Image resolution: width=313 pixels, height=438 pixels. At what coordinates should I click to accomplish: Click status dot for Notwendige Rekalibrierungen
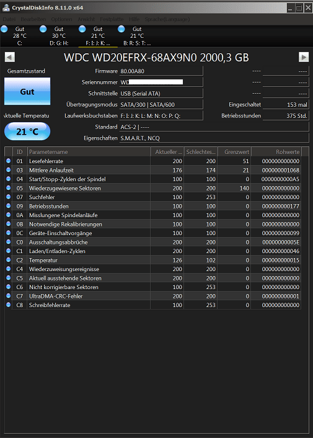click(x=9, y=223)
